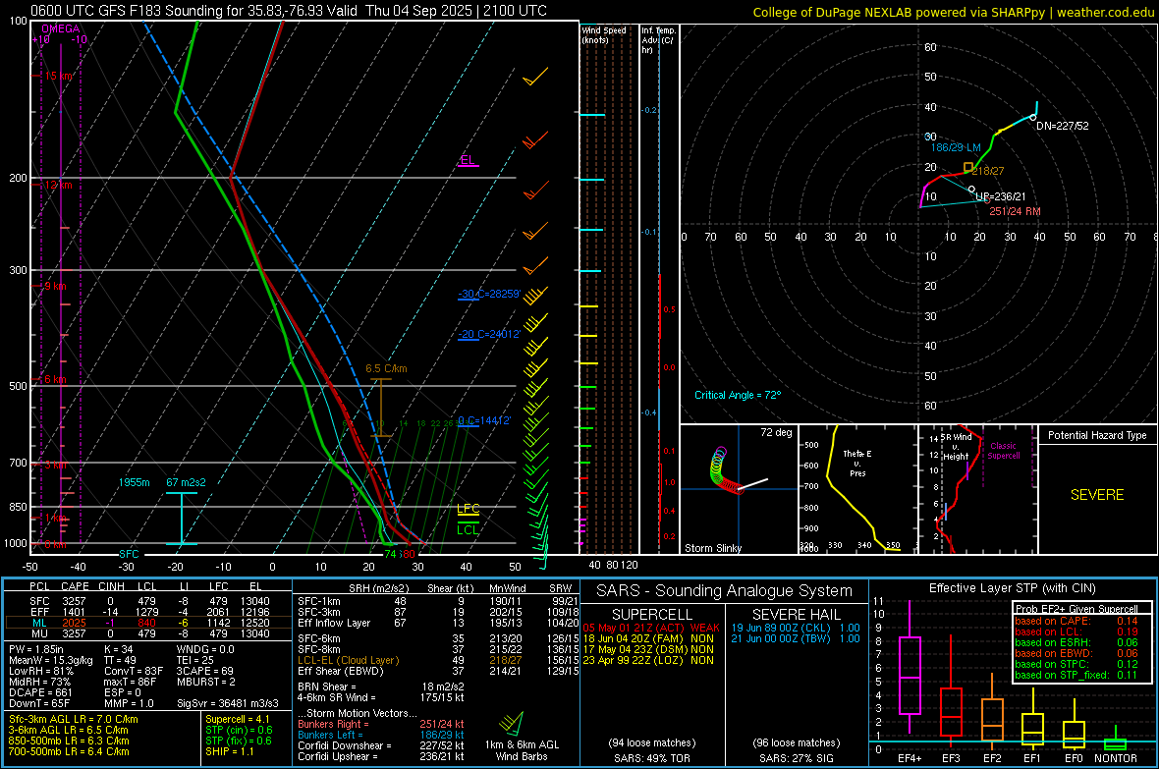Image resolution: width=1159 pixels, height=769 pixels.
Task: Click the SFC-1km shear table row
Action: point(438,602)
